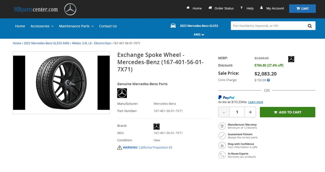The height and width of the screenshot is (172, 325).
Task: Click the California Proposition 65 warning triangle
Action: (x=120, y=148)
